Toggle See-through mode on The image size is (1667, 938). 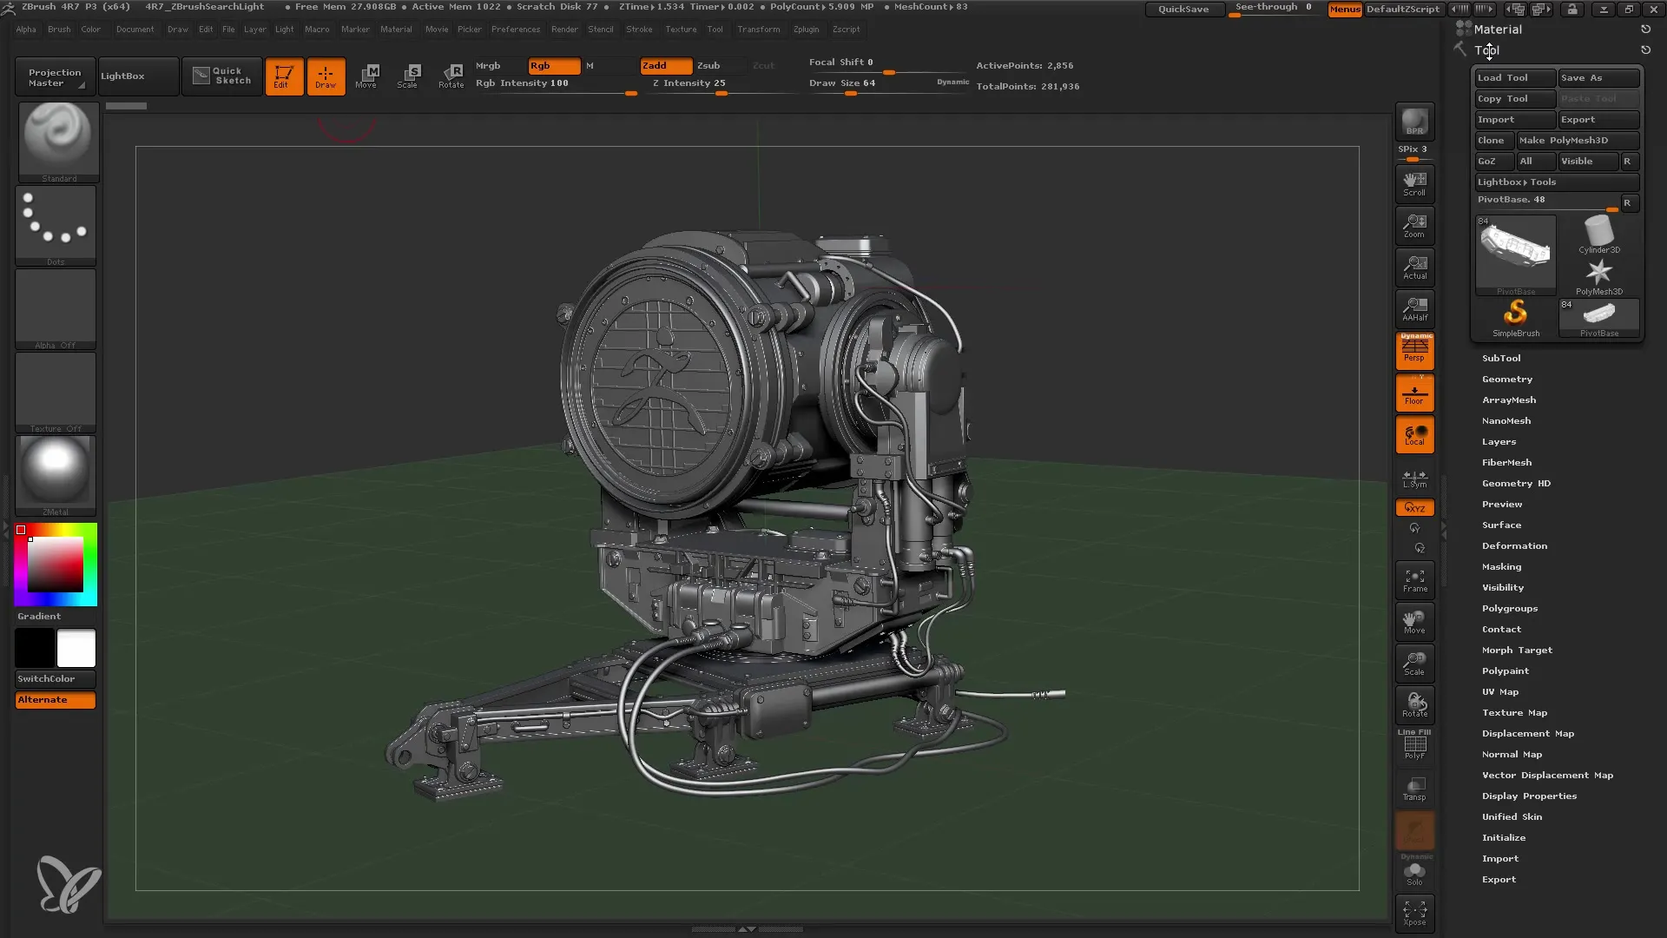coord(1275,10)
